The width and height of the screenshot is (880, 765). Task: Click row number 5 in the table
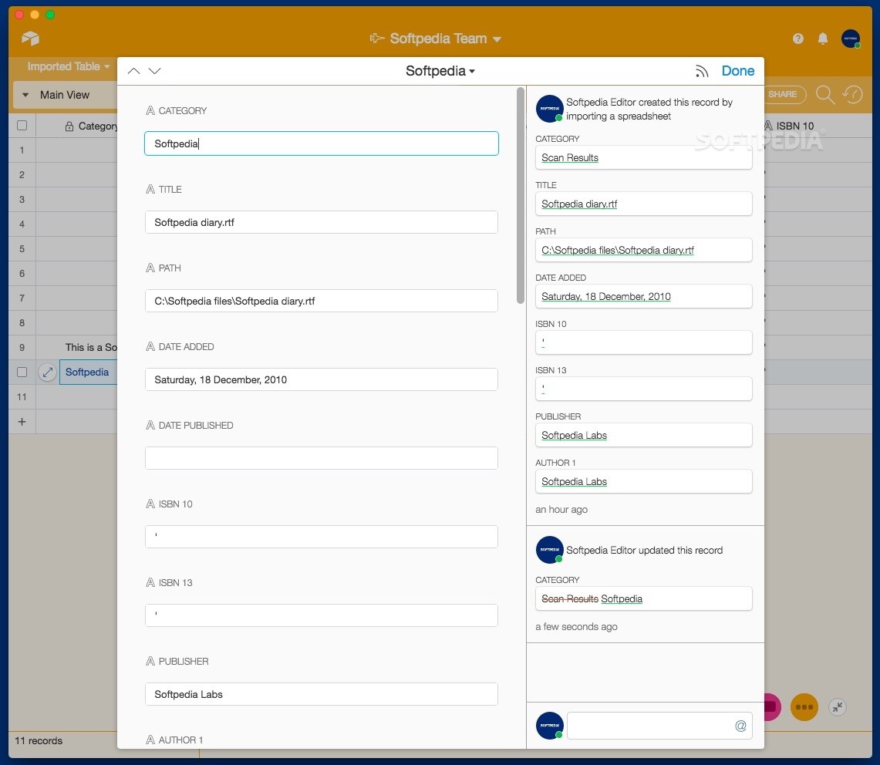22,248
